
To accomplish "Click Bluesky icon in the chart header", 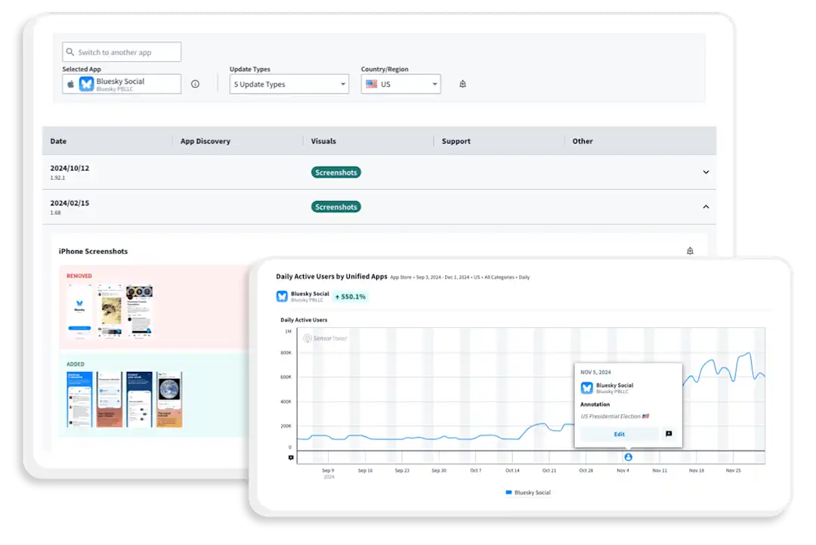I will click(282, 296).
